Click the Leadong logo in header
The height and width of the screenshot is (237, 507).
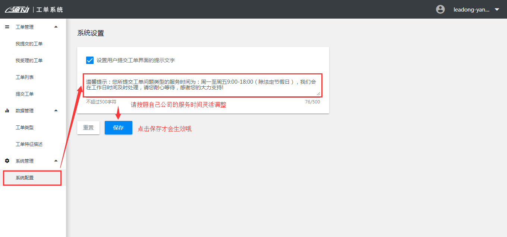17,9
